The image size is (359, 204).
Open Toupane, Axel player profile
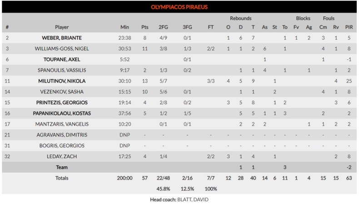point(62,59)
